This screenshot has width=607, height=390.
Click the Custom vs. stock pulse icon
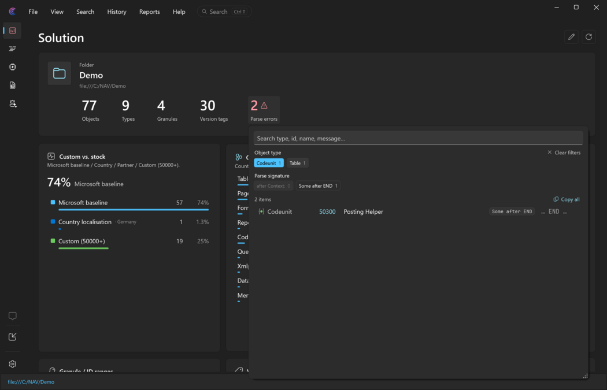(x=51, y=157)
